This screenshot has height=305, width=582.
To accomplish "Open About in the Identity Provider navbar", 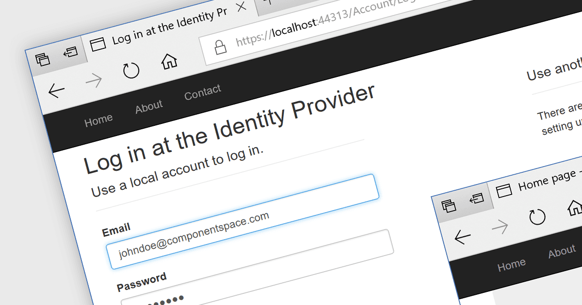I will (149, 106).
